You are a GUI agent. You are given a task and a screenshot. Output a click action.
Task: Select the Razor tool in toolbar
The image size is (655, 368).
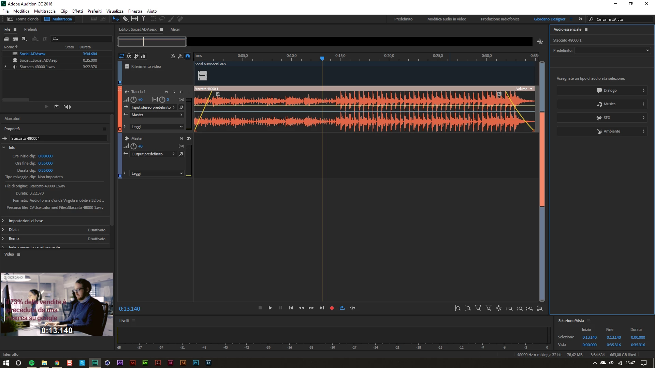pos(125,19)
